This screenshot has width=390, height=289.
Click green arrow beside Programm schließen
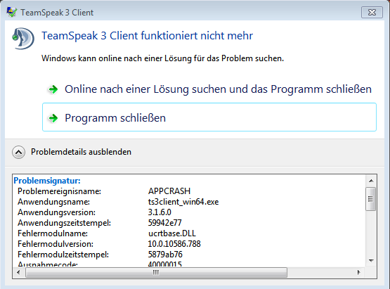(53, 118)
